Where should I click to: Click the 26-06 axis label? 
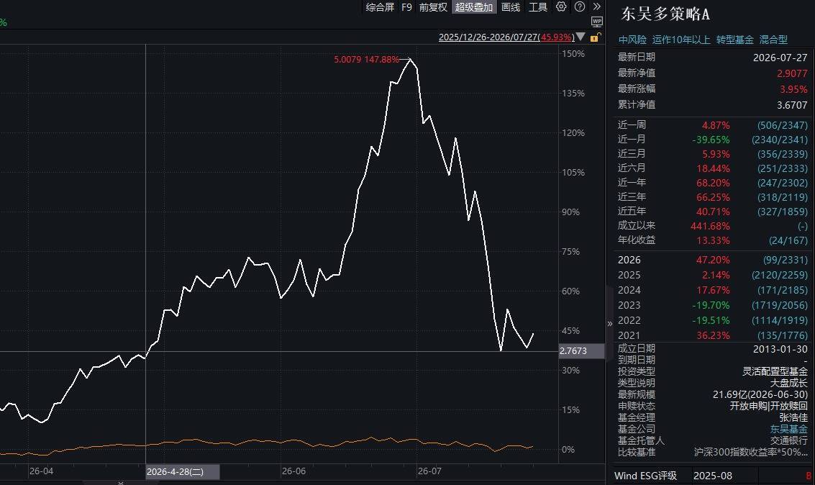click(x=293, y=471)
